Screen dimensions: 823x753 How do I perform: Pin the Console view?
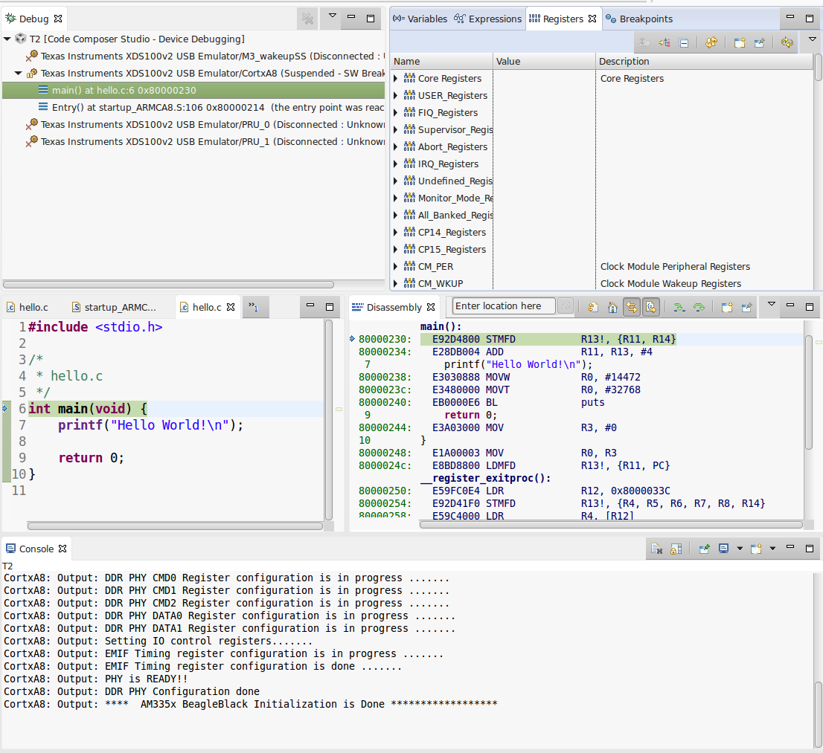(x=704, y=549)
